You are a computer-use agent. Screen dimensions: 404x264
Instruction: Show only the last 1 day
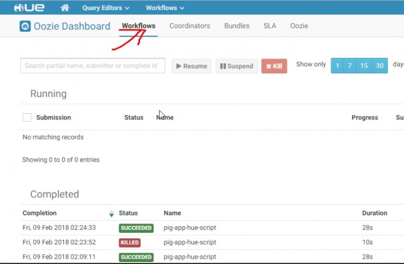coord(337,66)
